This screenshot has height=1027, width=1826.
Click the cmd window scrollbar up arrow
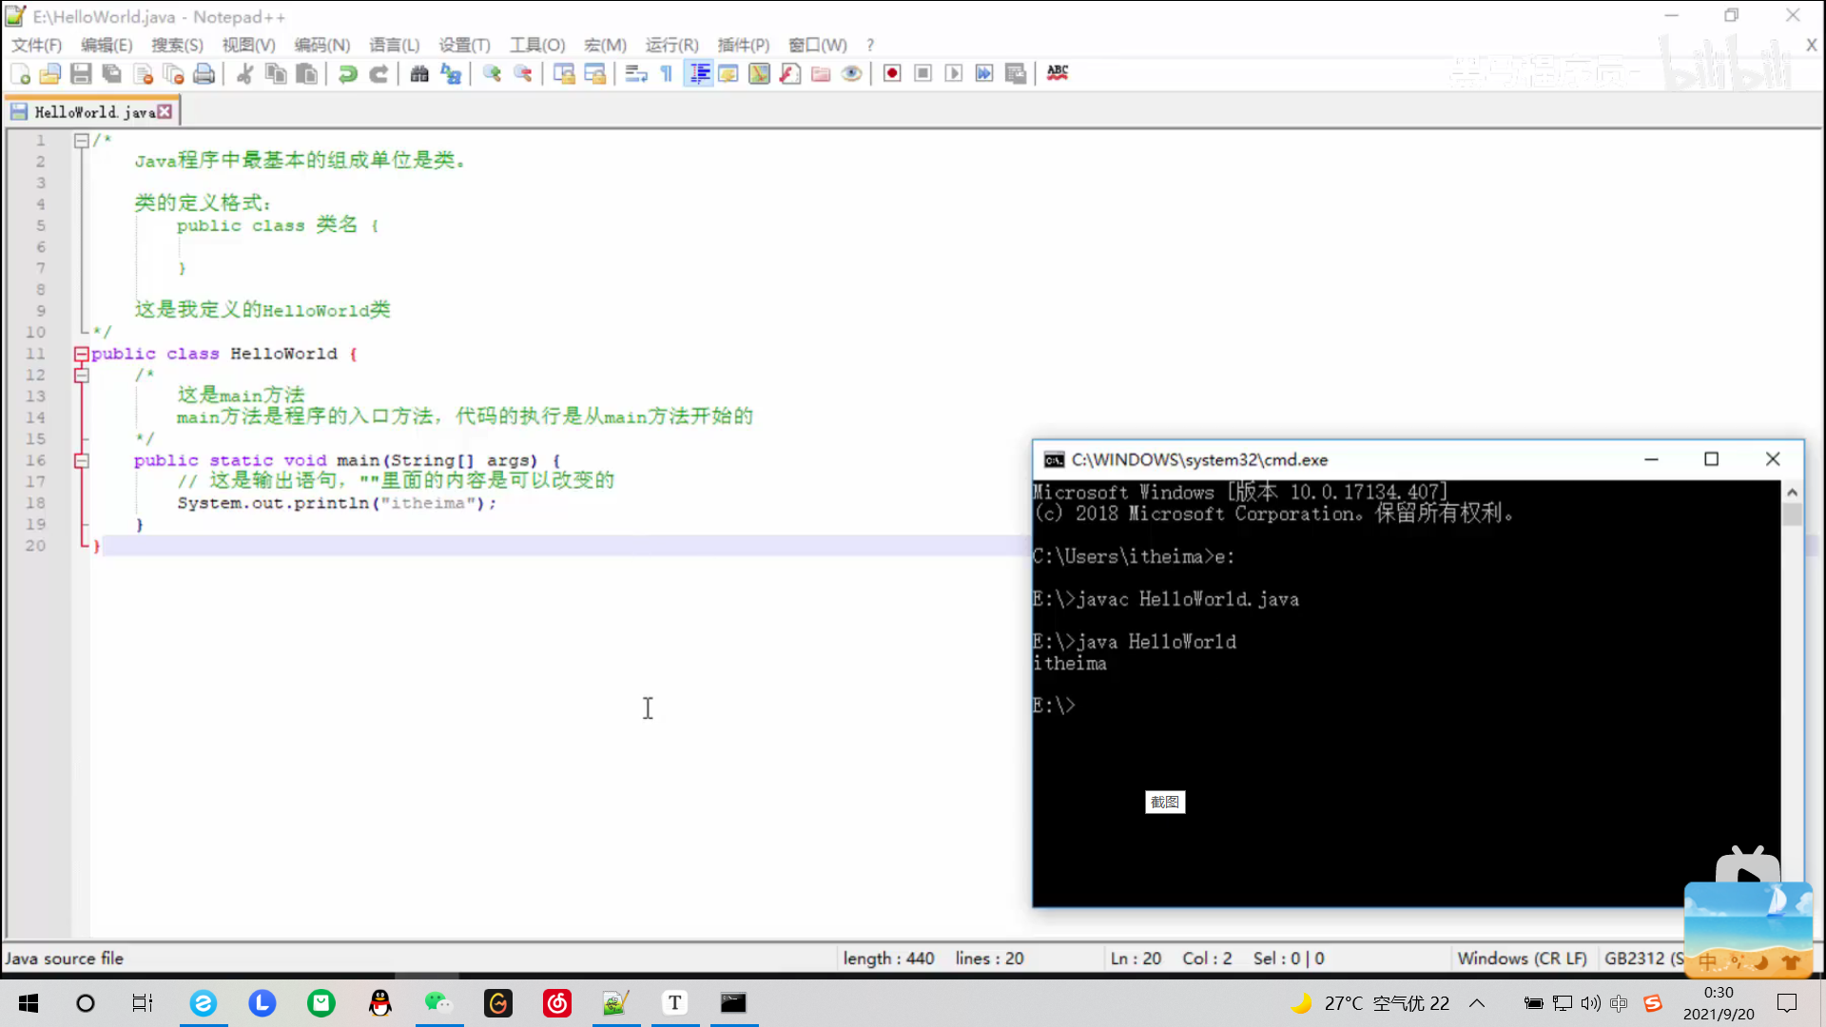click(1792, 493)
